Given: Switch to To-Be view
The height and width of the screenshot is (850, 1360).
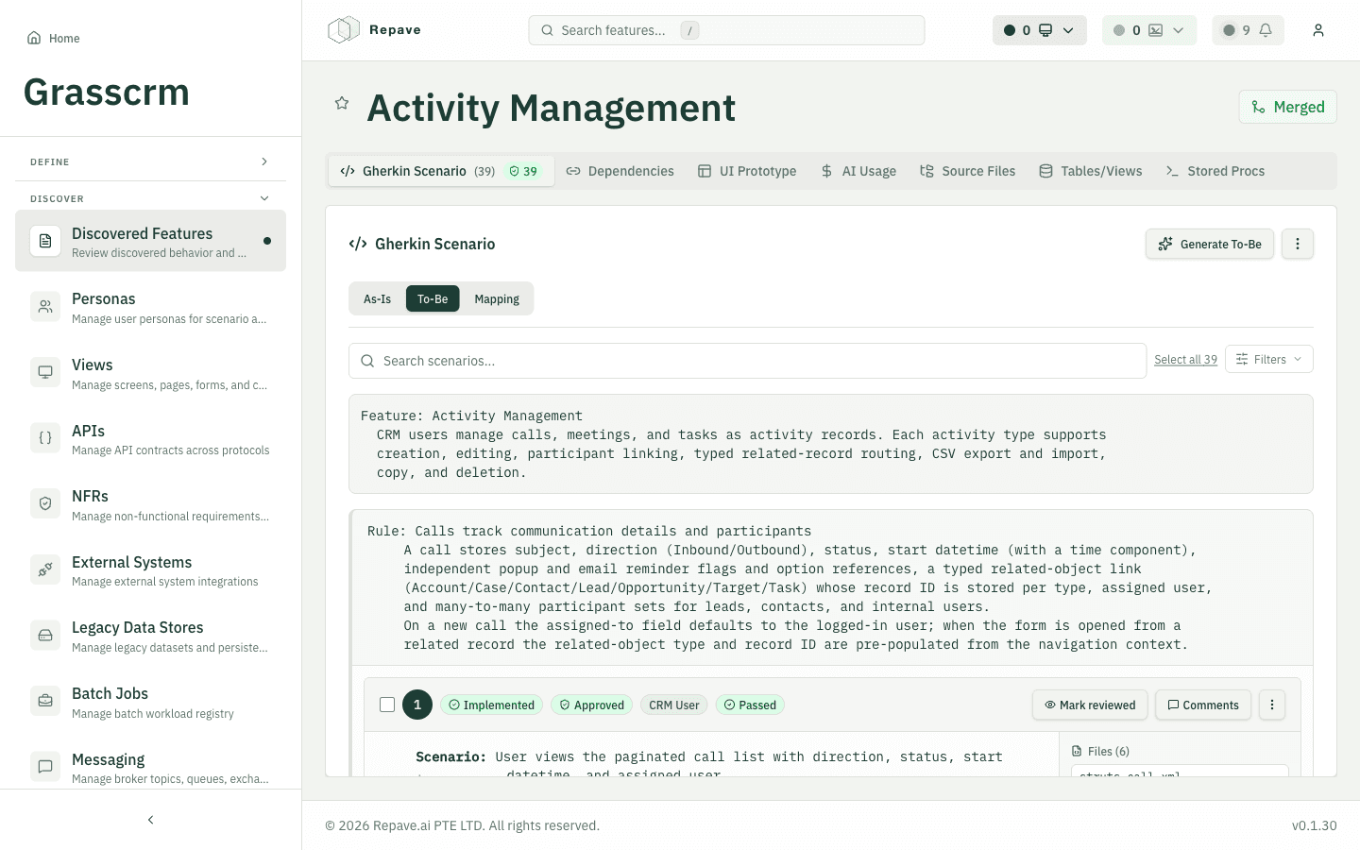Looking at the screenshot, I should [433, 298].
